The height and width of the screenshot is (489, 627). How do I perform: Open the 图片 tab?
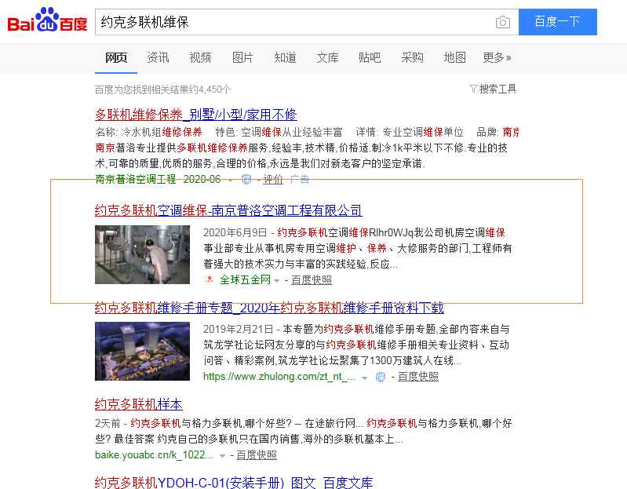click(x=242, y=57)
